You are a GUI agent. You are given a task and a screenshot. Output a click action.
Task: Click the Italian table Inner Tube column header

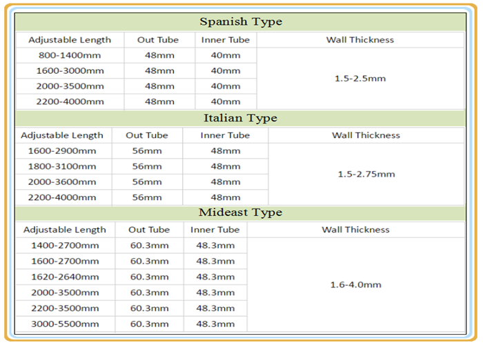tap(225, 135)
